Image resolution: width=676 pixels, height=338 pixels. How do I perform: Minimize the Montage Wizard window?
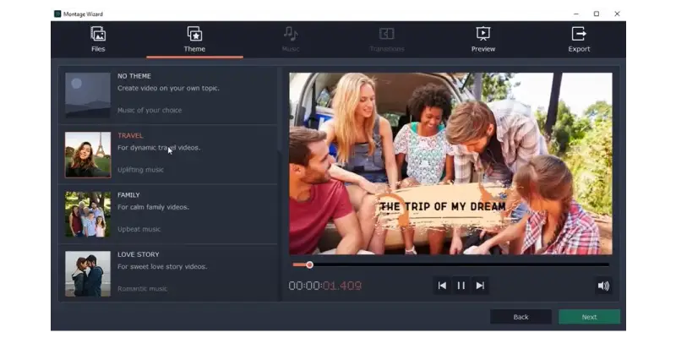tap(576, 14)
